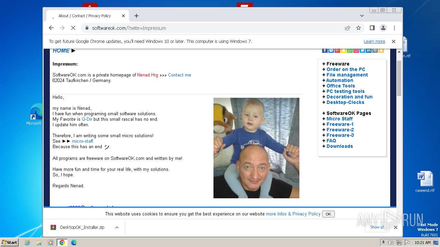Open the Desktop-Clocks category

coord(345,102)
